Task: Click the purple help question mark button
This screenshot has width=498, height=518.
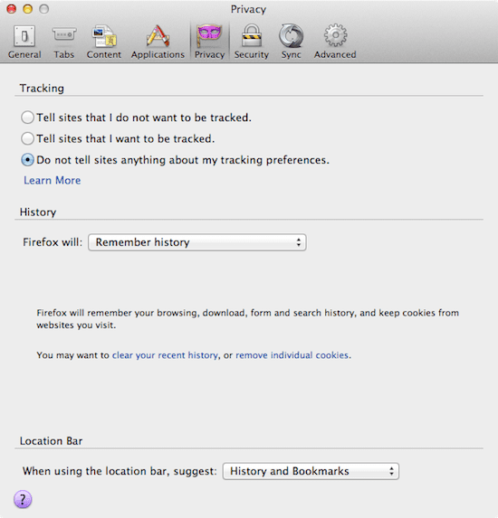Action: pyautogui.click(x=23, y=499)
